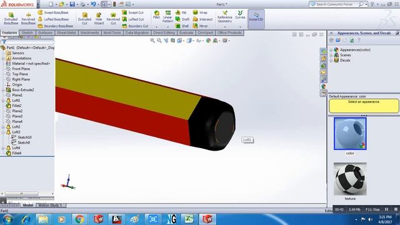
Task: Choose the Mirror tool
Action: [200, 26]
